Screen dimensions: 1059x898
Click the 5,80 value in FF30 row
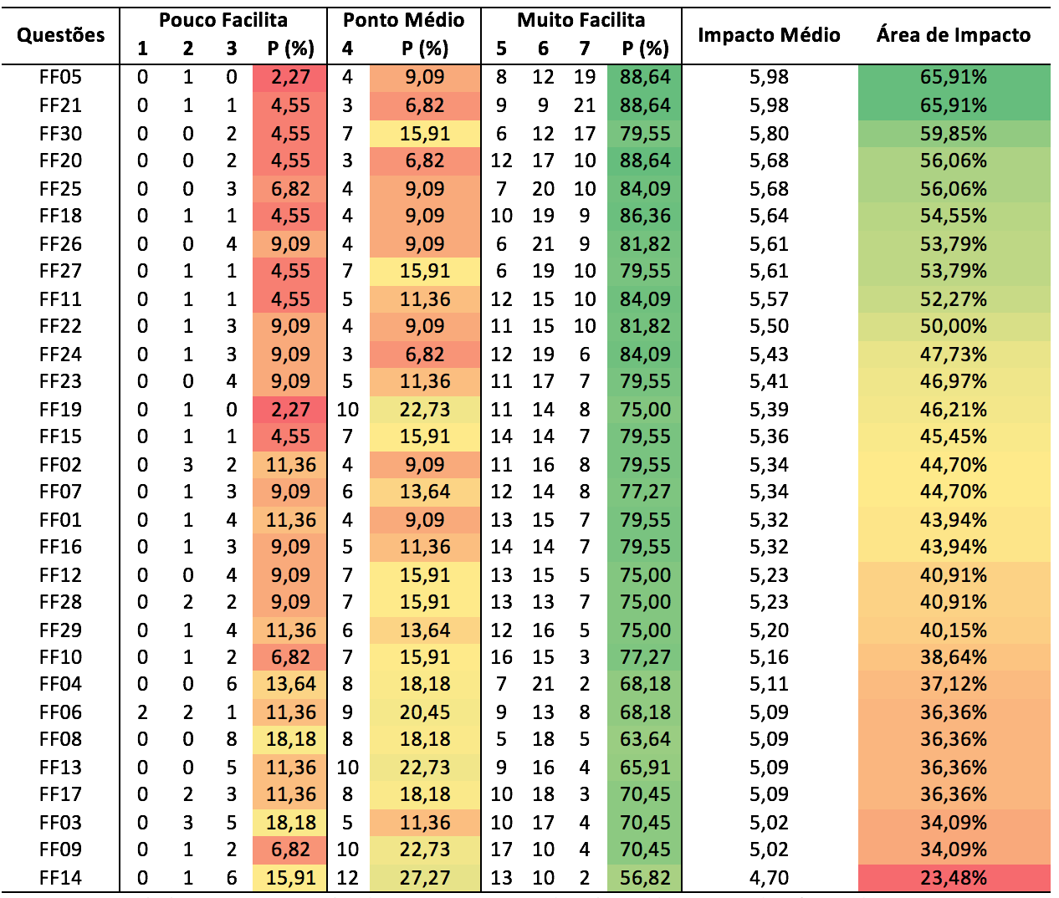click(769, 133)
